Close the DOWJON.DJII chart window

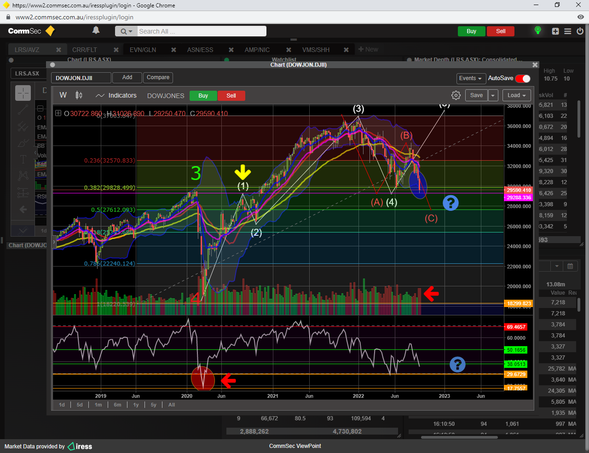pyautogui.click(x=535, y=65)
